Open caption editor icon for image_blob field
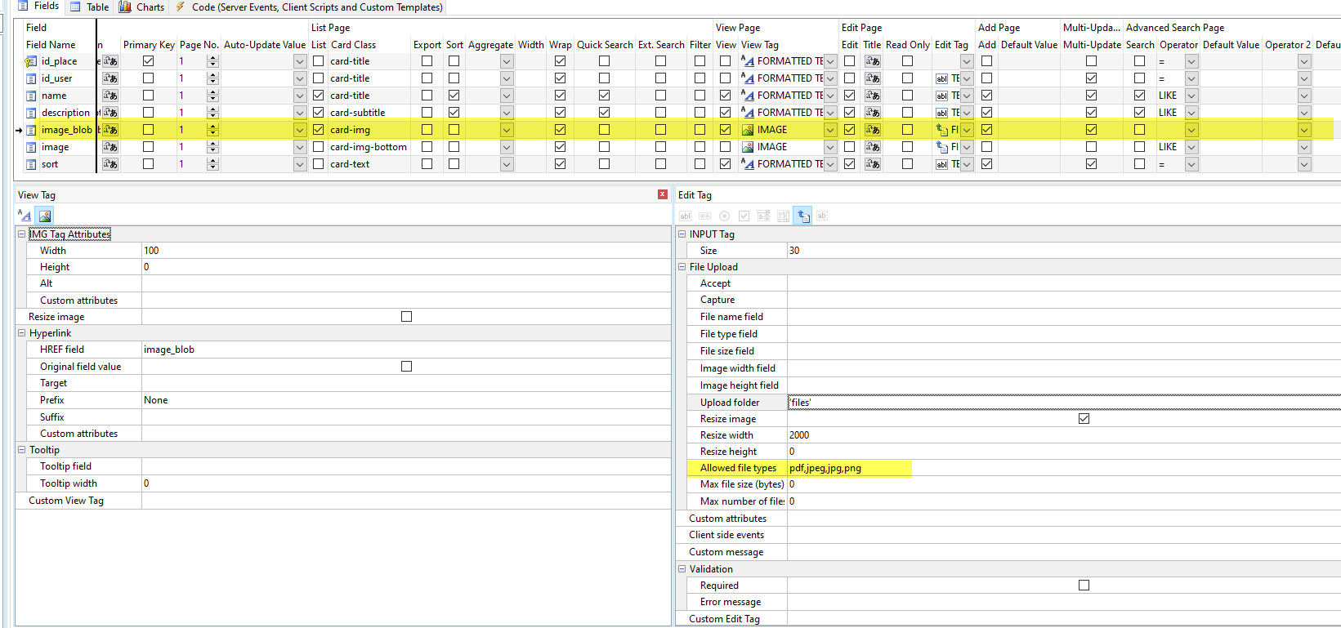This screenshot has height=628, width=1341. tap(110, 130)
